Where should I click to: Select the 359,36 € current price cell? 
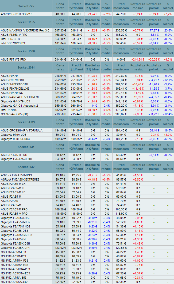click(x=60, y=106)
